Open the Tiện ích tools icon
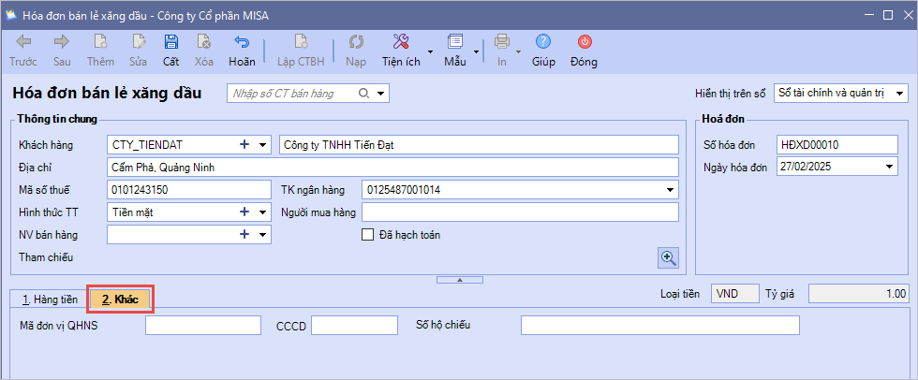Viewport: 918px width, 380px height. click(x=401, y=42)
